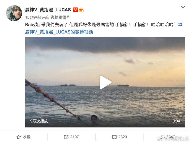Image resolution: width=191 pixels, height=143 pixels.
Task: Click the repost share icon
Action: tap(66, 137)
